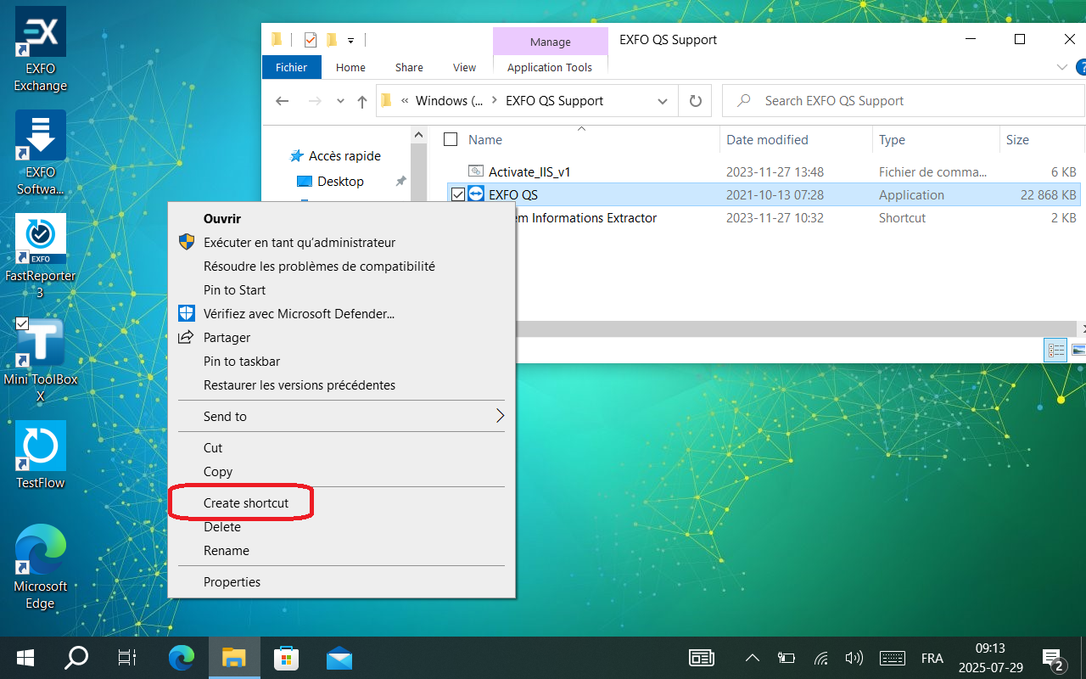This screenshot has height=679, width=1086.
Task: Go up one folder level arrow
Action: tap(362, 101)
